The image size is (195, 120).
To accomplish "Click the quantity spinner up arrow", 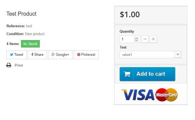I will click(x=136, y=38).
